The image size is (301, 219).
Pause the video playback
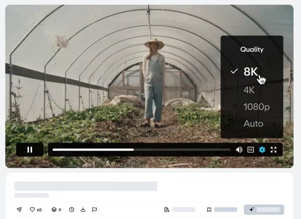click(30, 149)
